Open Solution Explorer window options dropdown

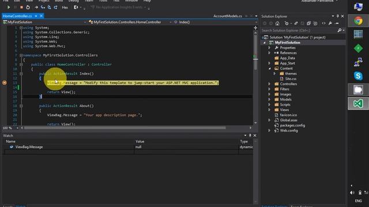[x=333, y=16]
